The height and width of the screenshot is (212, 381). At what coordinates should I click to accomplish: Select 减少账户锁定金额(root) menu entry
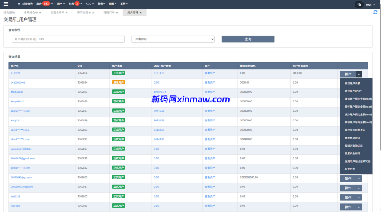click(358, 114)
